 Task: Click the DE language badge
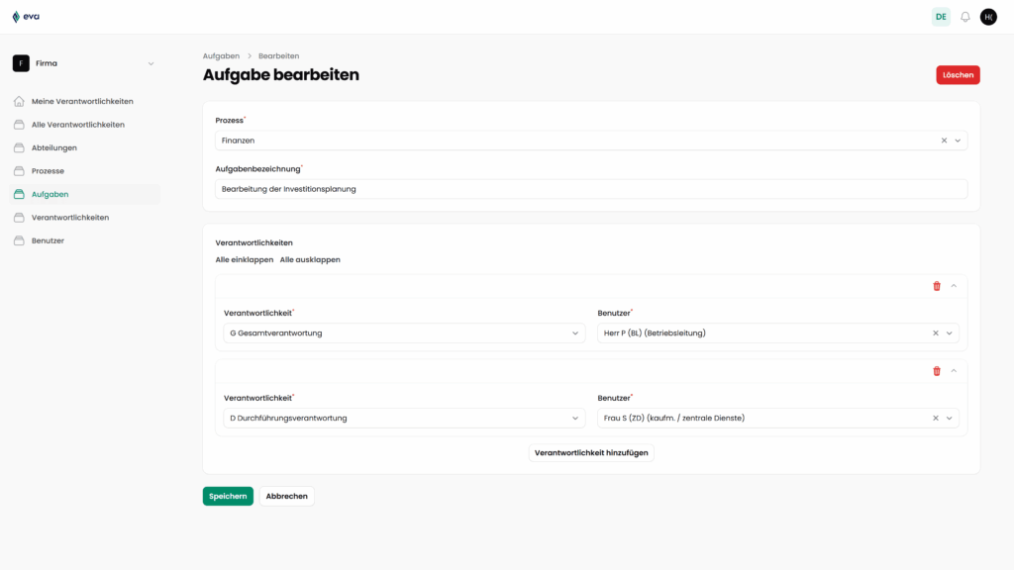click(x=940, y=17)
